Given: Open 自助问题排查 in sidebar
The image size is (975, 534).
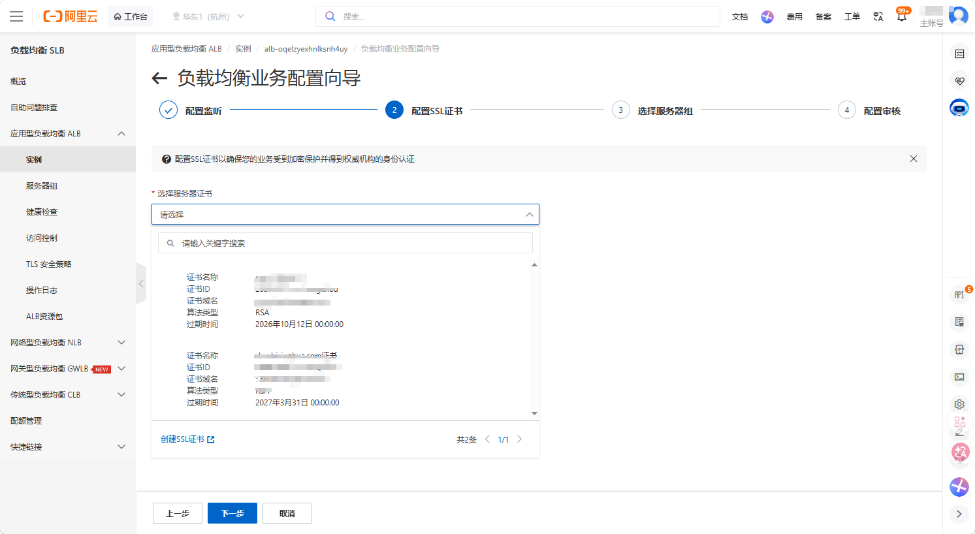Looking at the screenshot, I should (x=34, y=108).
